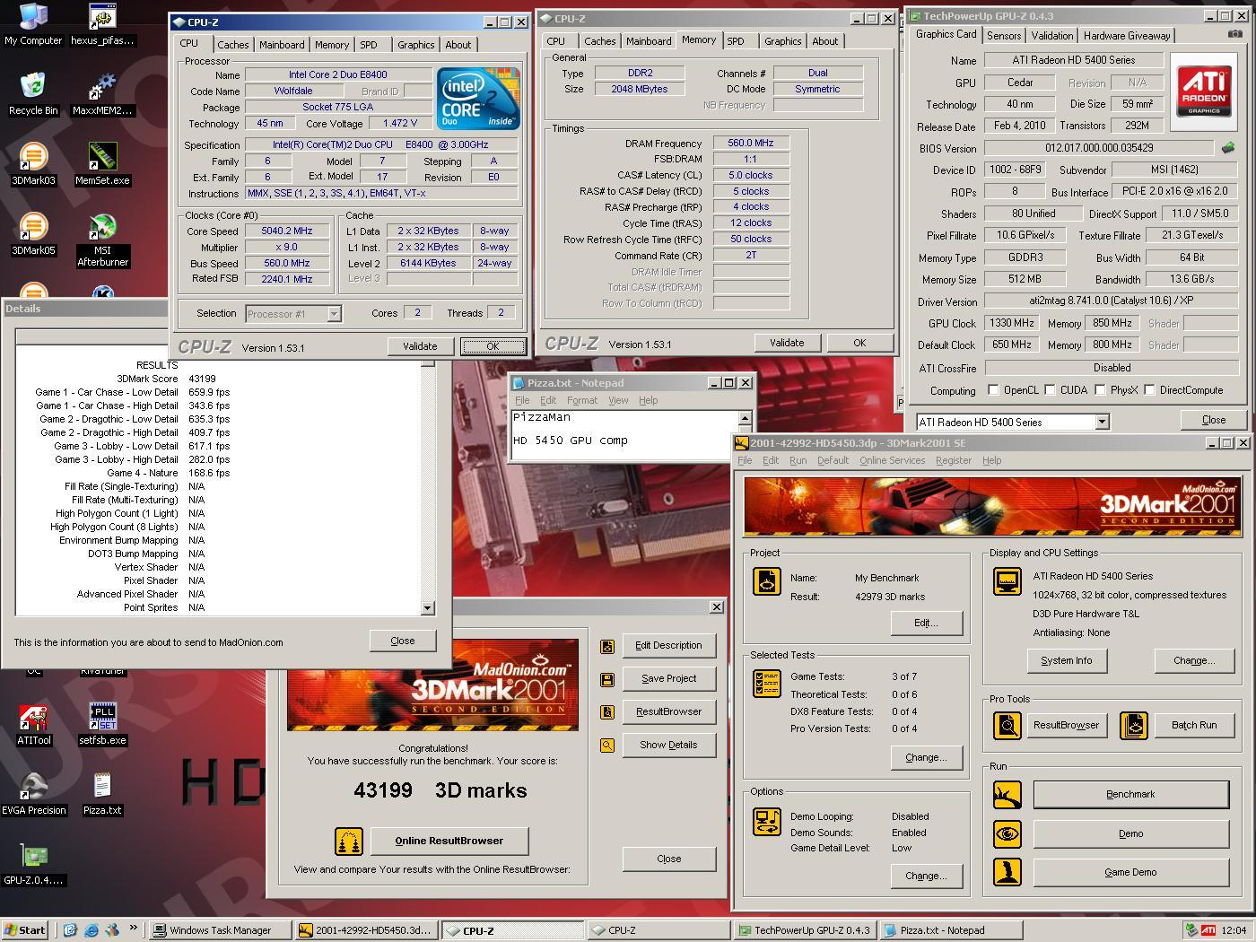The width and height of the screenshot is (1256, 942).
Task: Click Online ResultBrowser button
Action: pos(449,842)
